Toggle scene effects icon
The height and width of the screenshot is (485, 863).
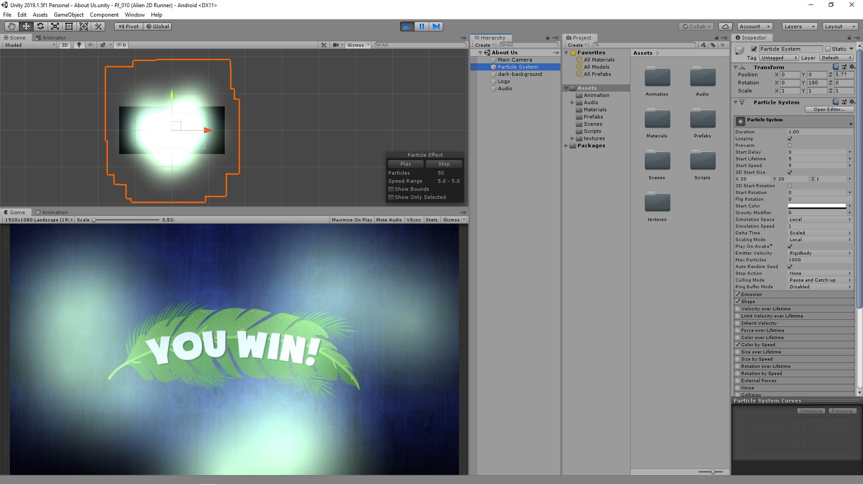pyautogui.click(x=103, y=45)
